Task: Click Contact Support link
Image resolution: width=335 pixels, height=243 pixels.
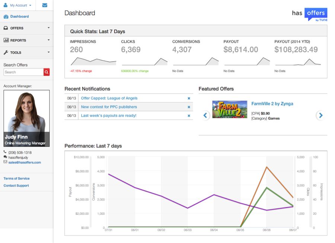Action: [16, 186]
